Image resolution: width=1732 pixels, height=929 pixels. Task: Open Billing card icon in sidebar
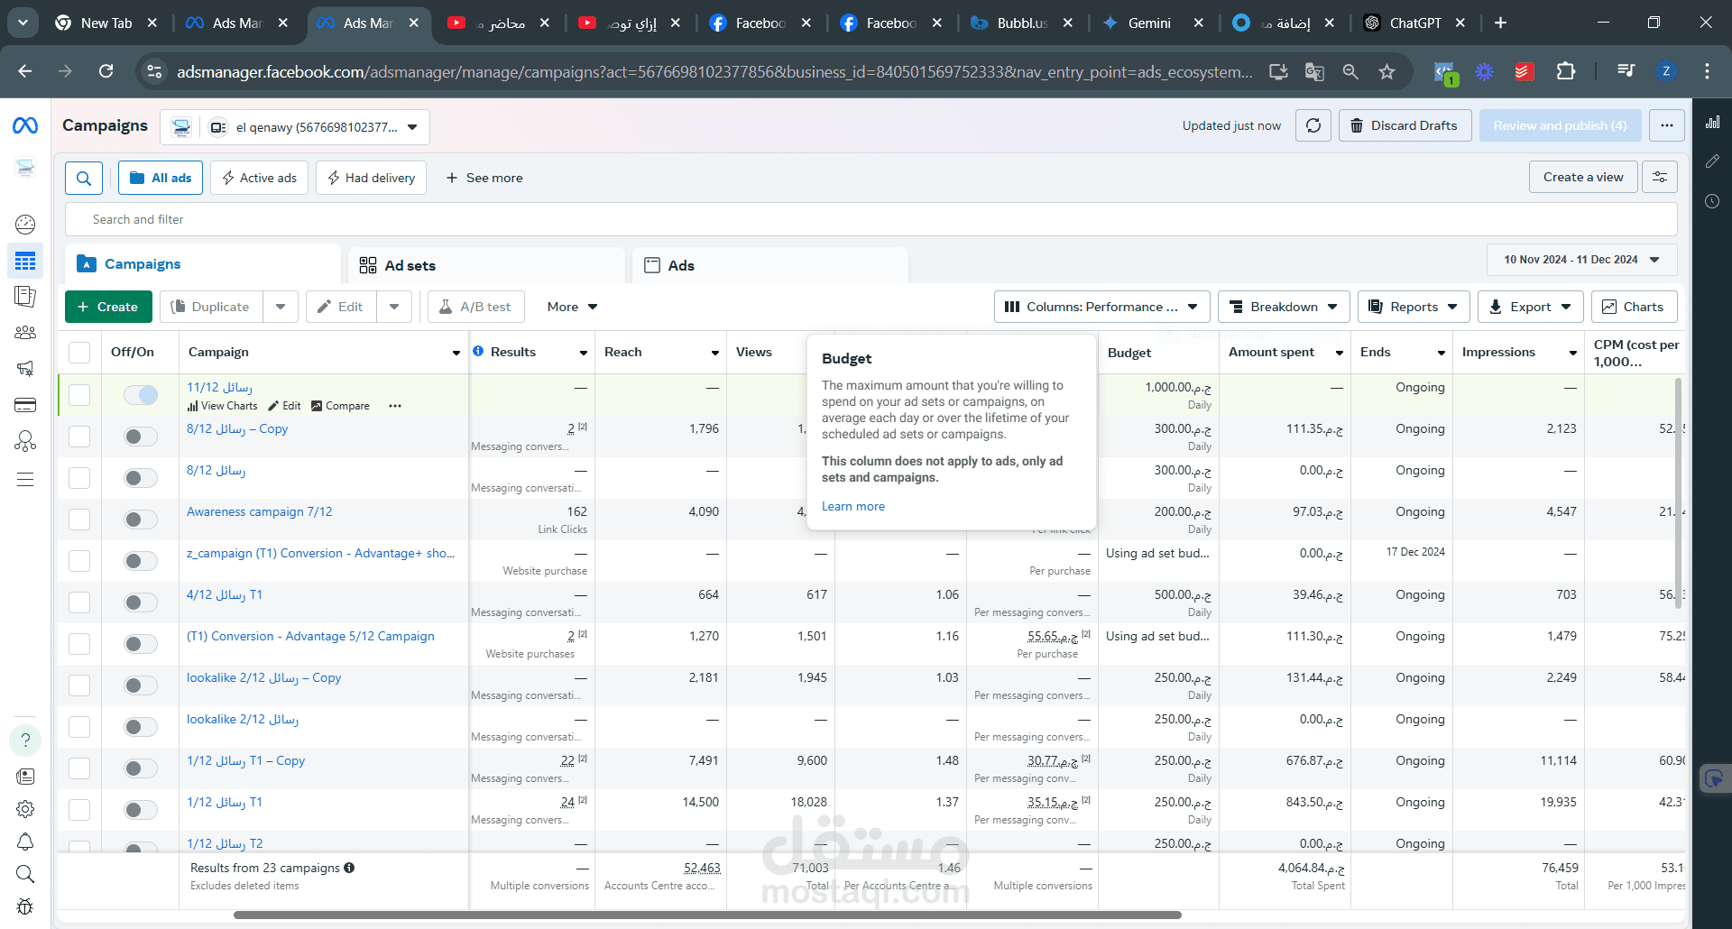tap(25, 405)
